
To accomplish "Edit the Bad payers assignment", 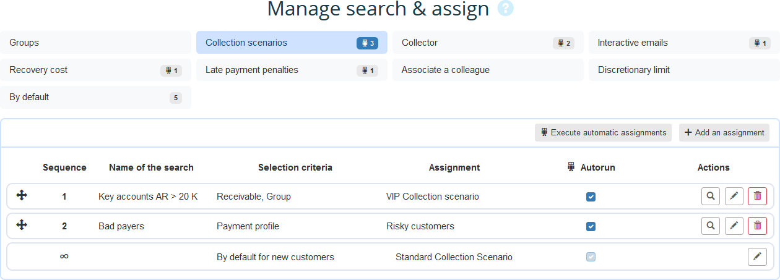I will point(734,226).
